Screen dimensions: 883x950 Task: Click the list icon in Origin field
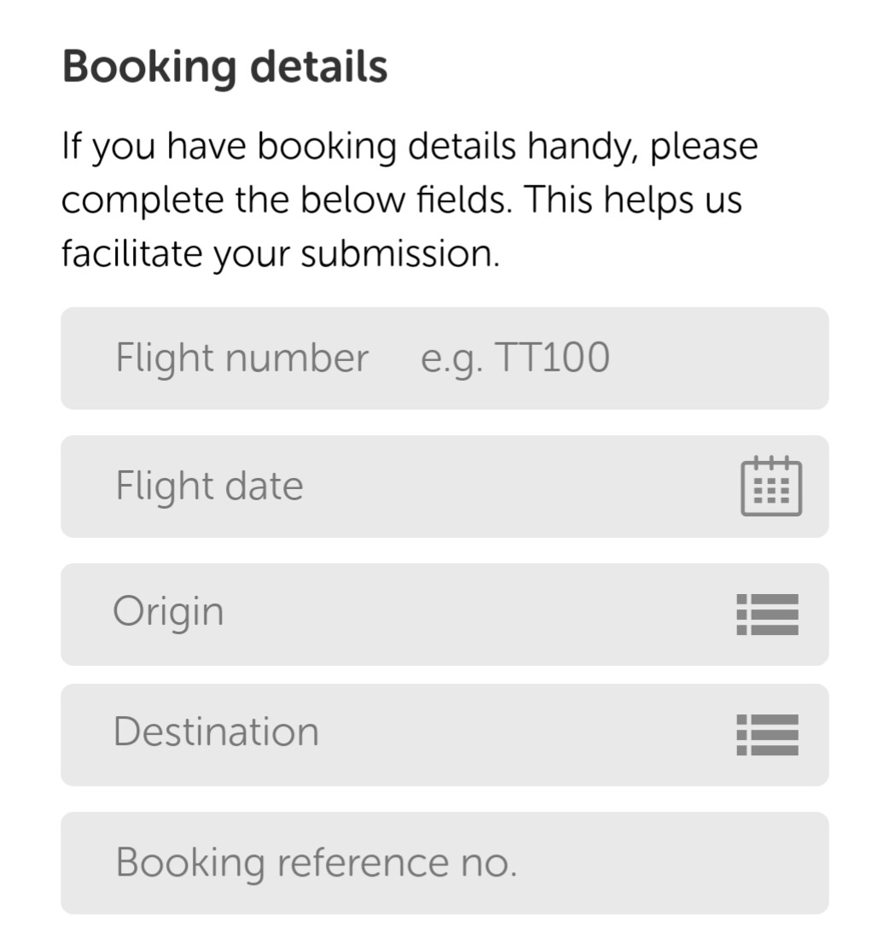click(x=767, y=615)
